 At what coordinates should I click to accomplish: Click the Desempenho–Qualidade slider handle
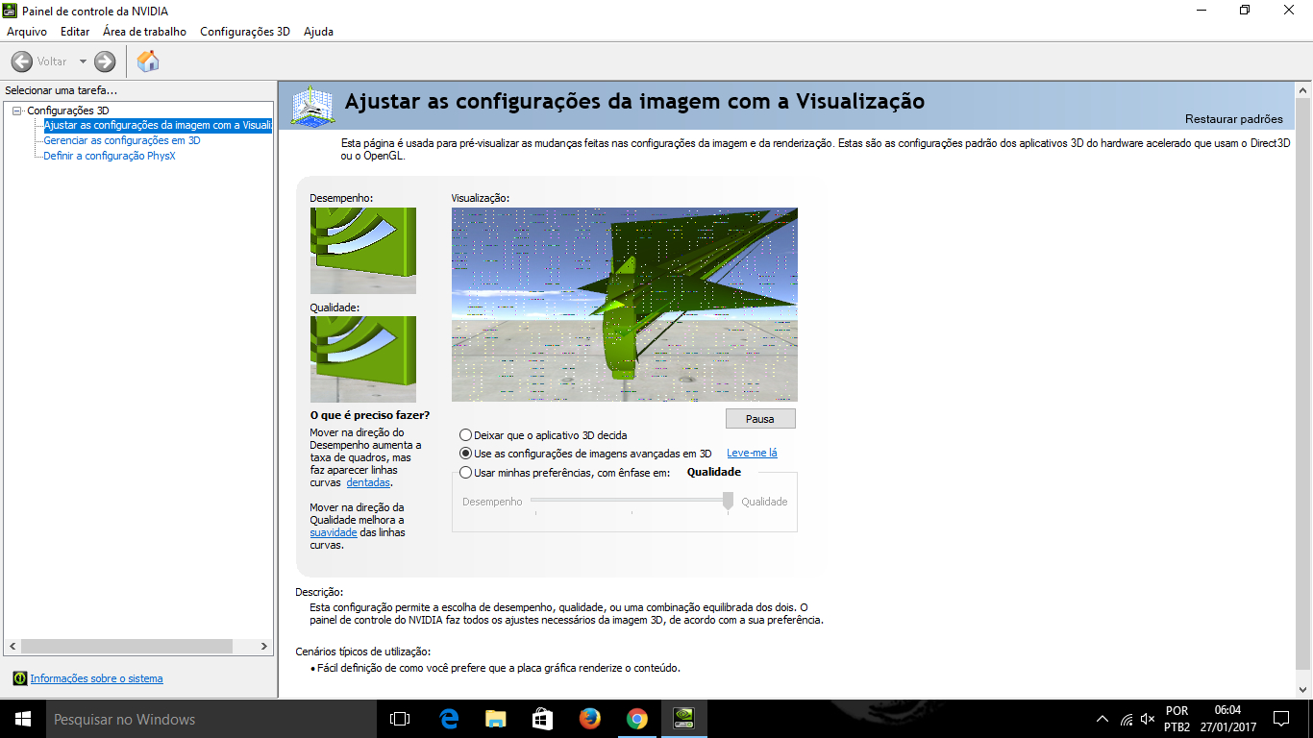click(x=728, y=500)
